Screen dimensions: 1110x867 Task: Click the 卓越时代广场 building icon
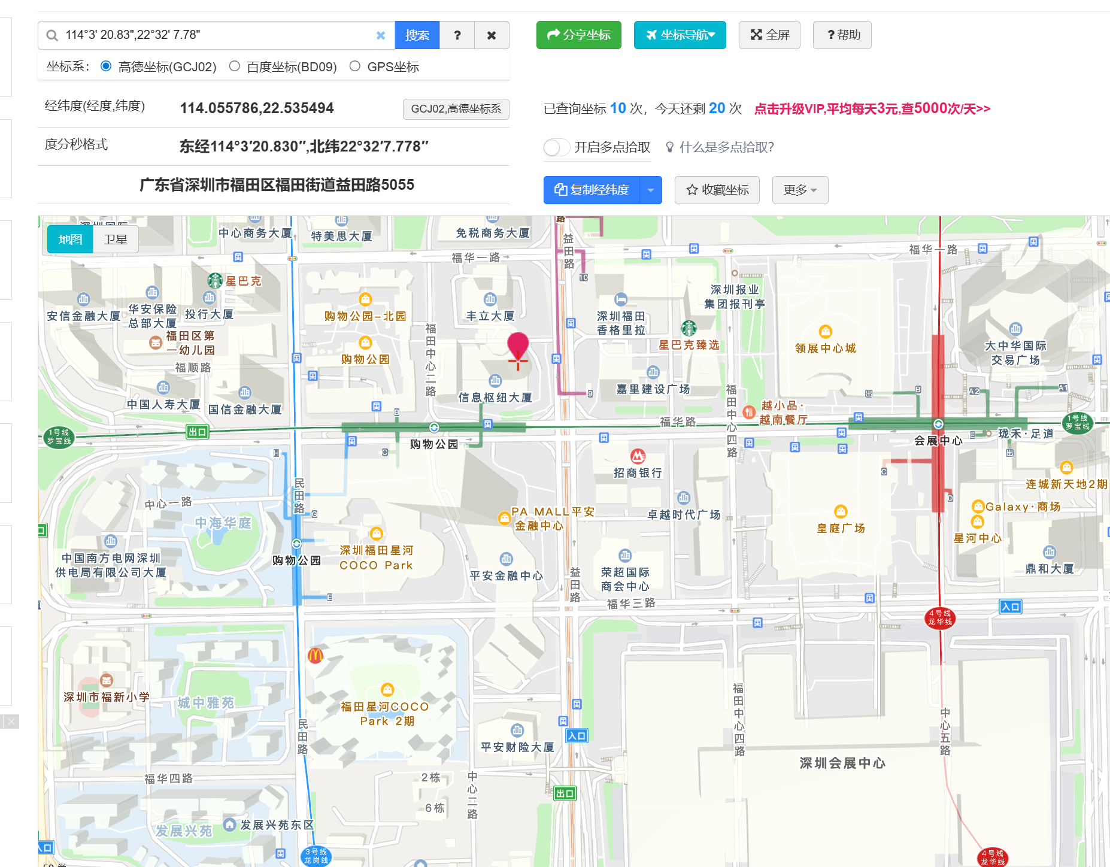click(684, 498)
